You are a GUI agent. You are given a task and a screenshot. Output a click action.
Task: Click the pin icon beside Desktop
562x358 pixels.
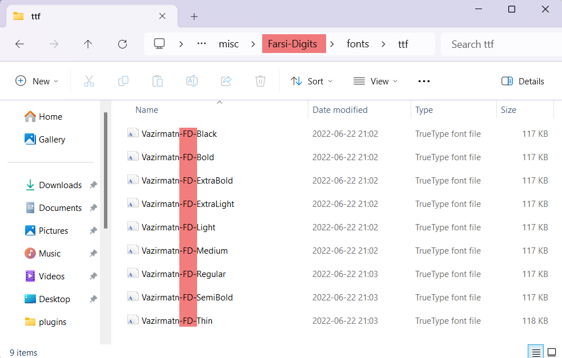pos(93,299)
